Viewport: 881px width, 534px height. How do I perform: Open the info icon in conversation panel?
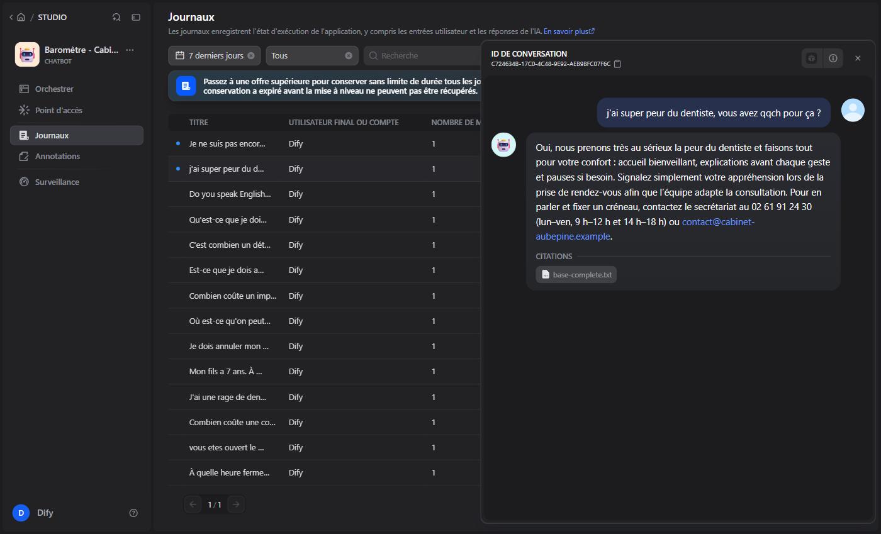833,58
